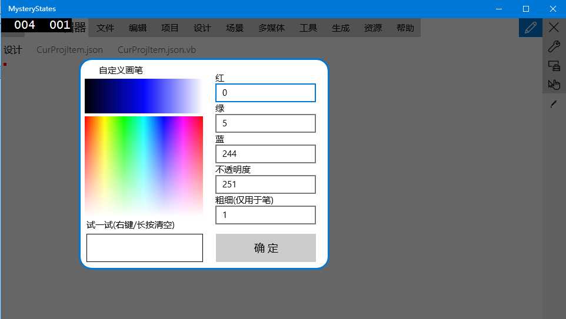Click the 001 counter display

click(x=59, y=25)
